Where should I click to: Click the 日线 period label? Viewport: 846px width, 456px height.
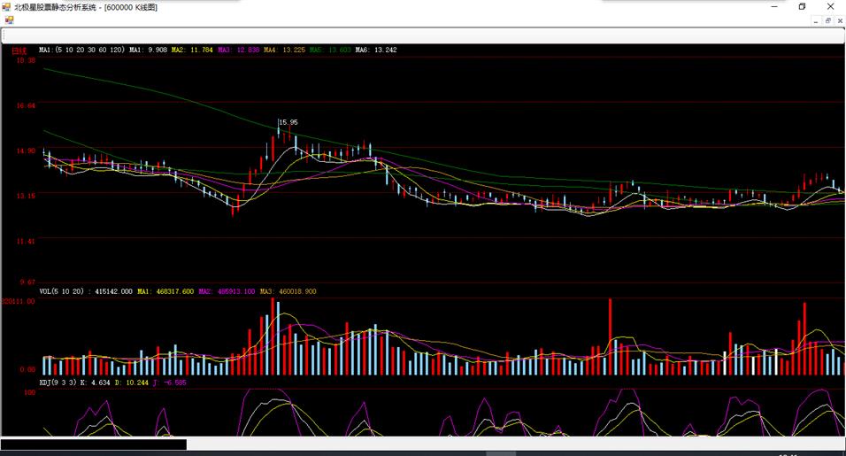tap(19, 50)
